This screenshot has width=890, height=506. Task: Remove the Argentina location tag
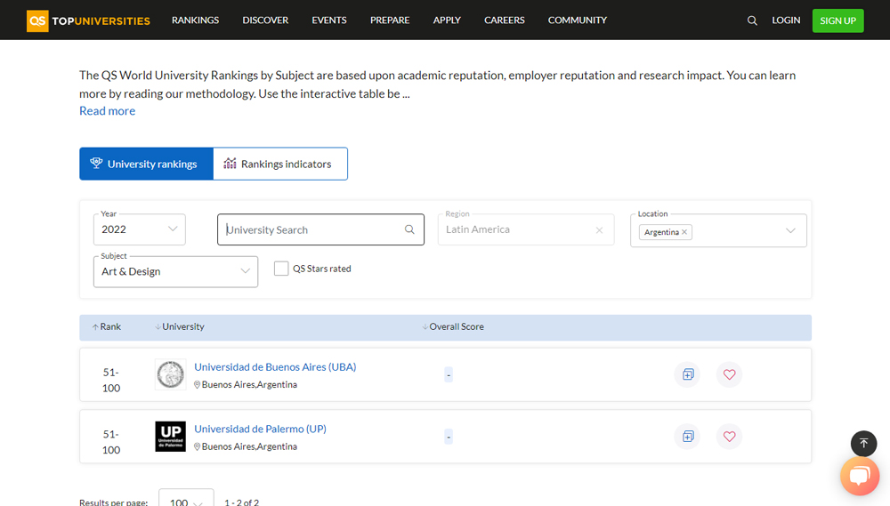(684, 232)
